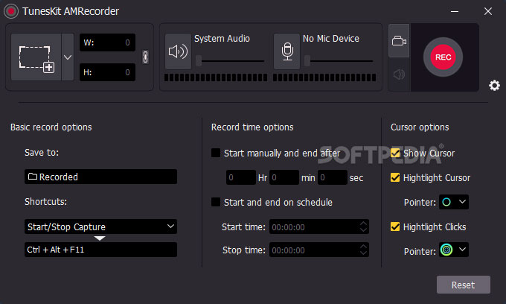Uncheck the Show Cursor checkbox
The height and width of the screenshot is (304, 506).
click(x=395, y=153)
